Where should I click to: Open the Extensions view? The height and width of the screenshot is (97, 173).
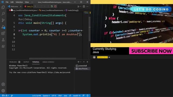pos(3,33)
